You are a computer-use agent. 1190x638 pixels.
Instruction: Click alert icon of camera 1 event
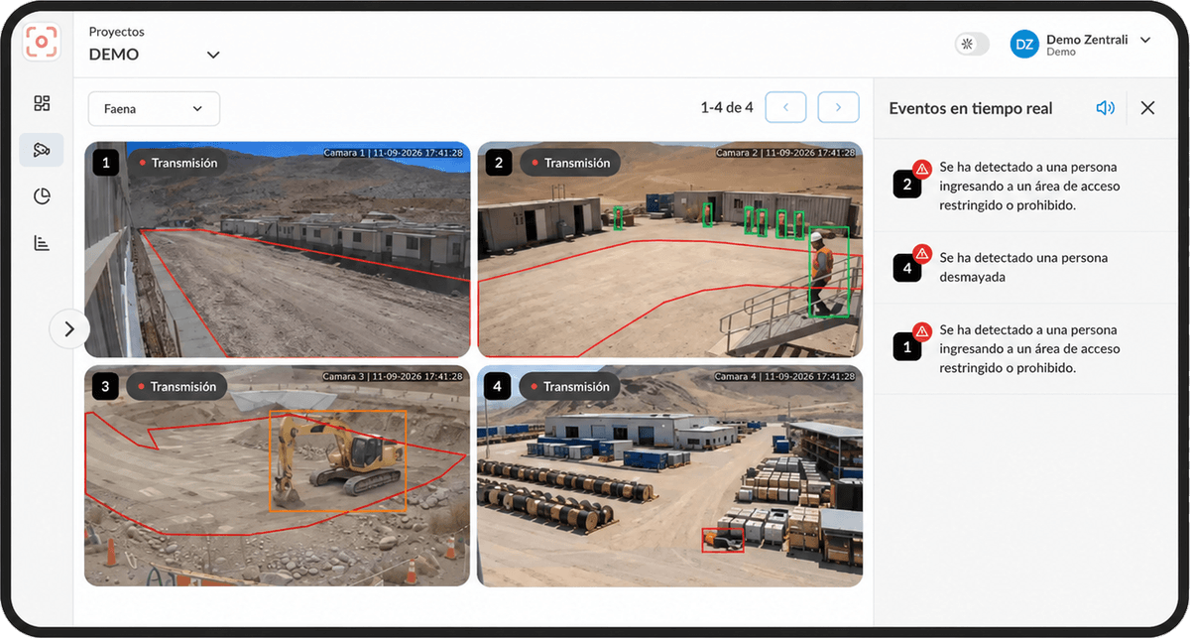click(x=922, y=331)
